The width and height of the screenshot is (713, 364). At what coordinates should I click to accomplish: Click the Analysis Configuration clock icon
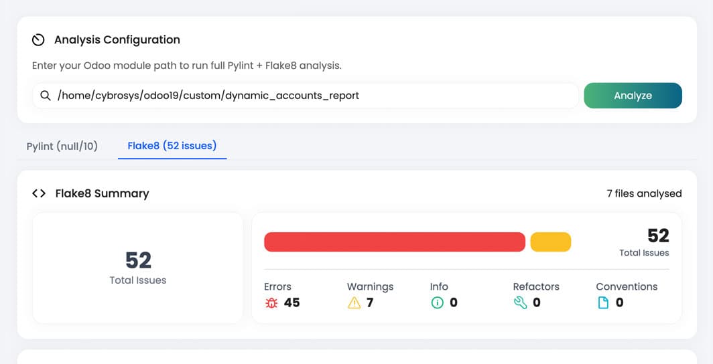pos(38,40)
